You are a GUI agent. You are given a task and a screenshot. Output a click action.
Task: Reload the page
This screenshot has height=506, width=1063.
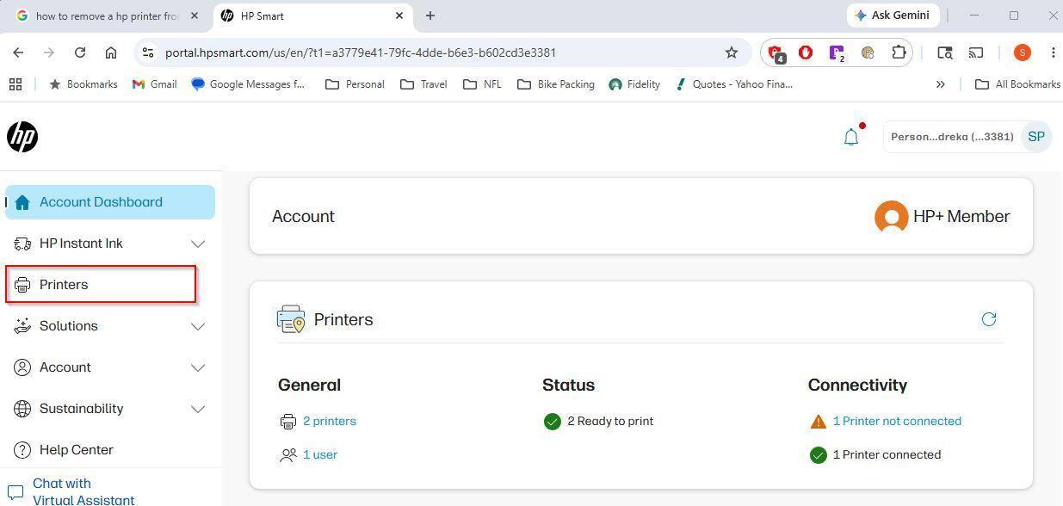[x=80, y=52]
